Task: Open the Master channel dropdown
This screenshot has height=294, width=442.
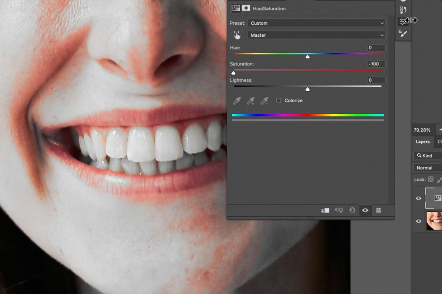Action: click(x=316, y=35)
